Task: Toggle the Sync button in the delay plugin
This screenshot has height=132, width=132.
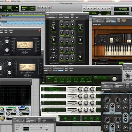Action: pos(54,21)
